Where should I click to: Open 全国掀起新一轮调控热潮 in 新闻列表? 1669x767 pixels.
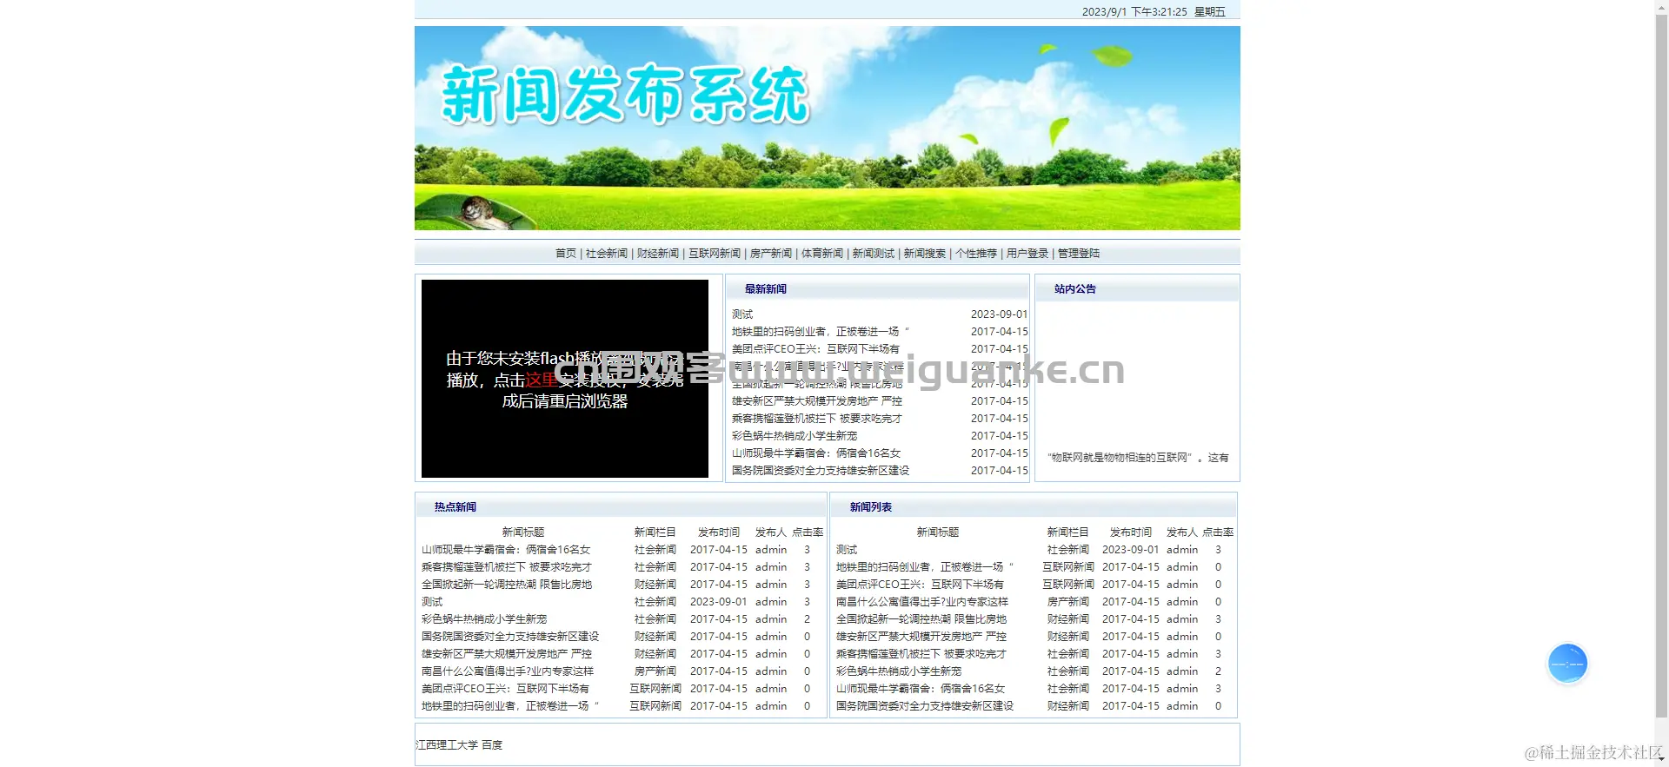tap(921, 619)
